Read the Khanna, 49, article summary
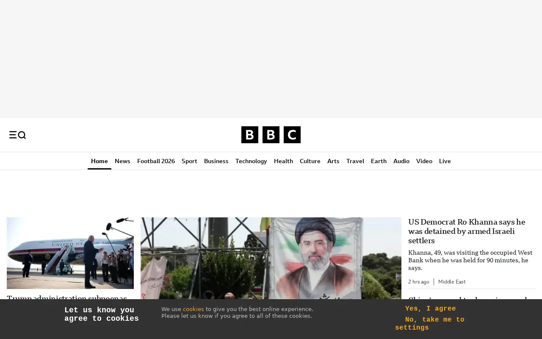Image resolution: width=542 pixels, height=339 pixels. tap(470, 260)
